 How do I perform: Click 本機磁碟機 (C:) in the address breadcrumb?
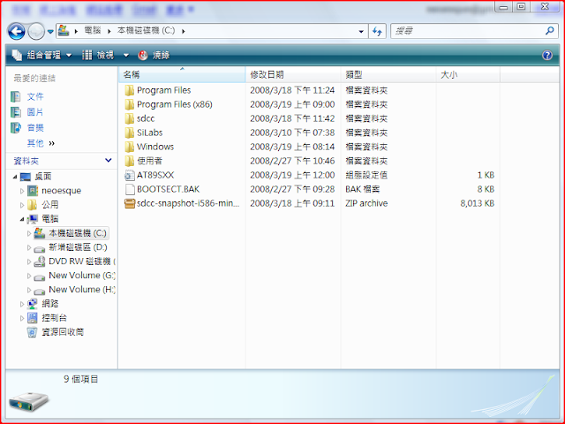[x=146, y=31]
